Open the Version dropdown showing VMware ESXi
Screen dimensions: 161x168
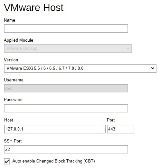[x=80, y=68]
